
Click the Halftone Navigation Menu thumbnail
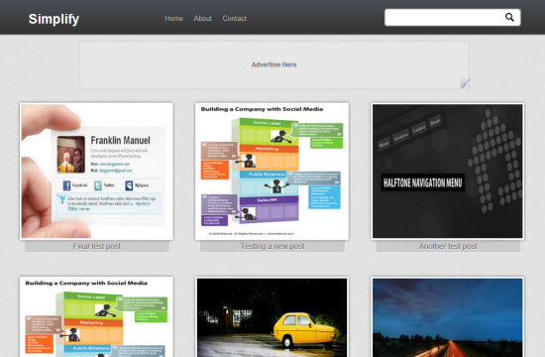pos(448,172)
